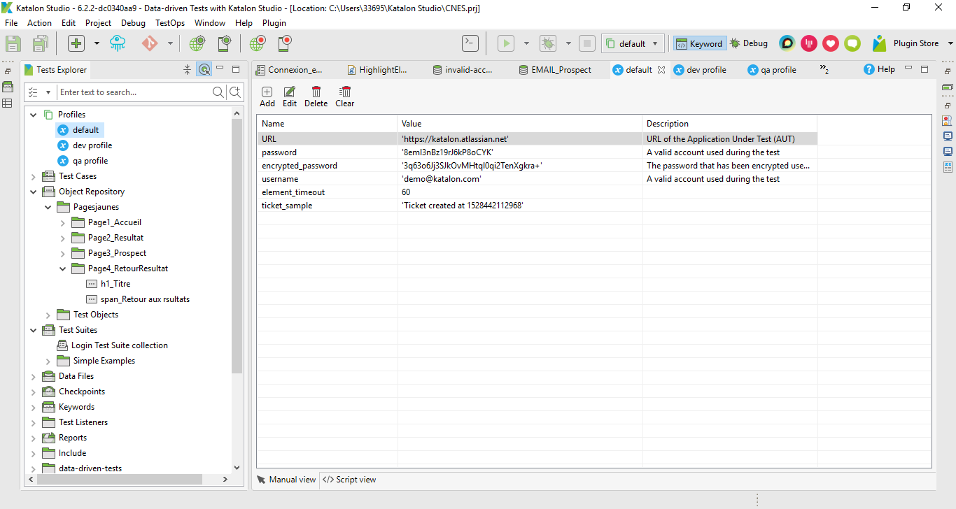This screenshot has height=509, width=956.
Task: Open the Plugin Store dropdown arrow
Action: pyautogui.click(x=950, y=43)
